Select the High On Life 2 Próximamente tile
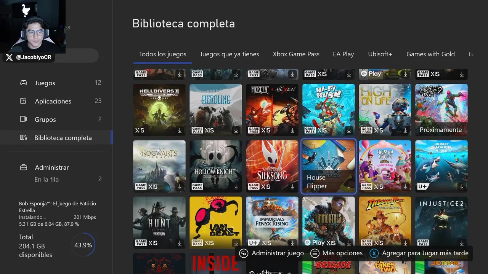488x274 pixels. pyautogui.click(x=441, y=110)
